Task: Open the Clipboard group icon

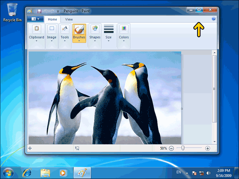Action: click(x=37, y=29)
